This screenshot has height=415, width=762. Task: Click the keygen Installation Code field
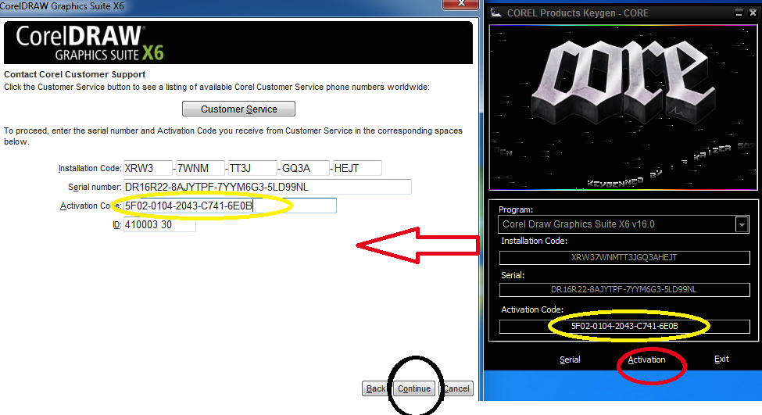pyautogui.click(x=624, y=258)
